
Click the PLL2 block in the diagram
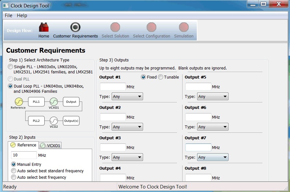36,121
